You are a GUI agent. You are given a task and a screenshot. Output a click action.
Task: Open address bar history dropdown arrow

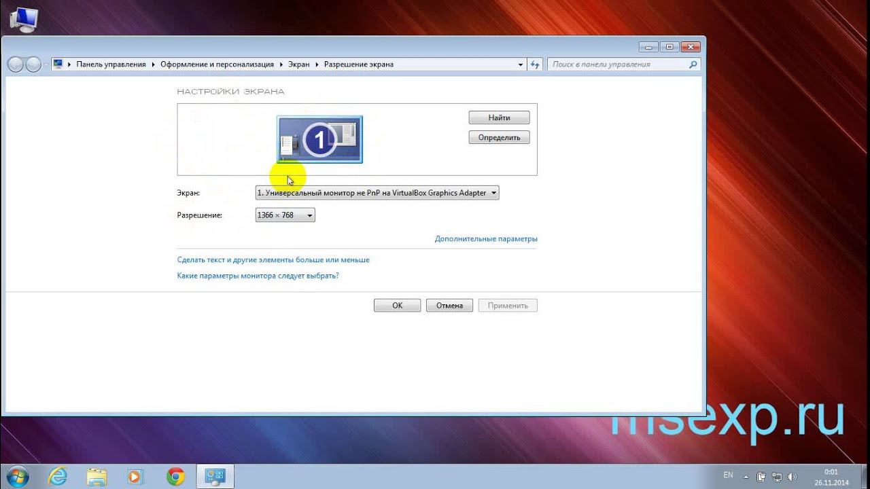click(x=521, y=65)
